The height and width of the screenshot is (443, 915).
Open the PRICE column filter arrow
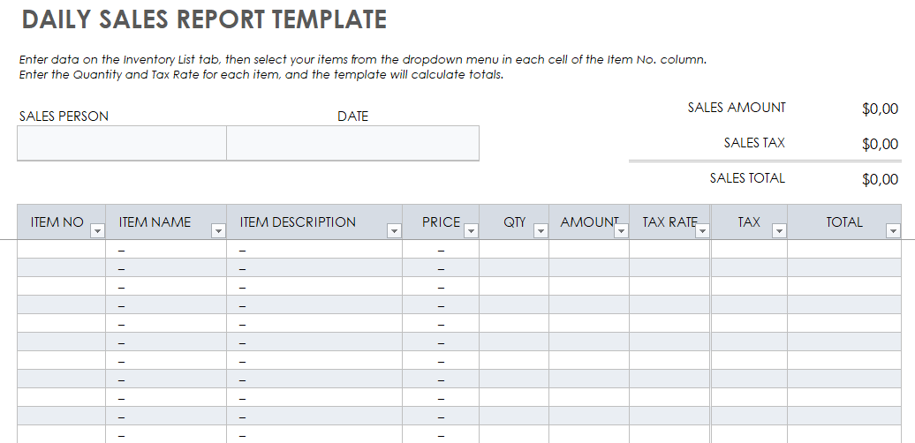click(x=471, y=231)
